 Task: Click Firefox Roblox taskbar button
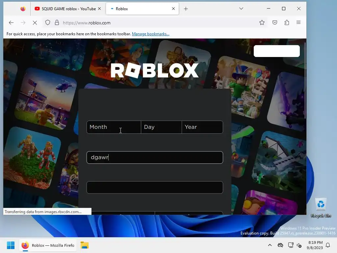[48, 245]
